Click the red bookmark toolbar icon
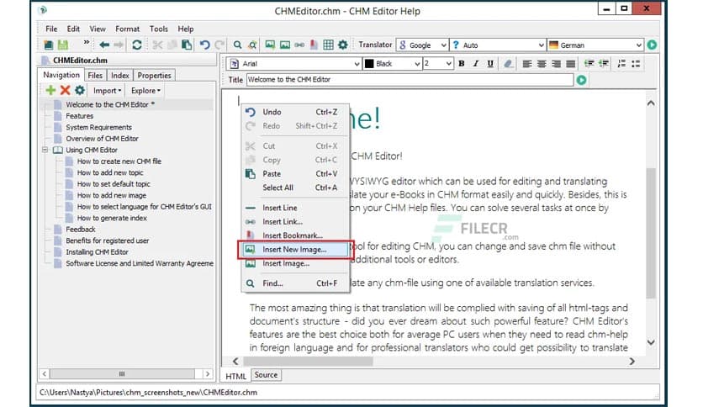 coord(314,45)
